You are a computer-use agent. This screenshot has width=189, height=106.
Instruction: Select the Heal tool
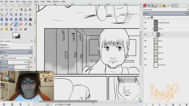click(x=6, y=29)
